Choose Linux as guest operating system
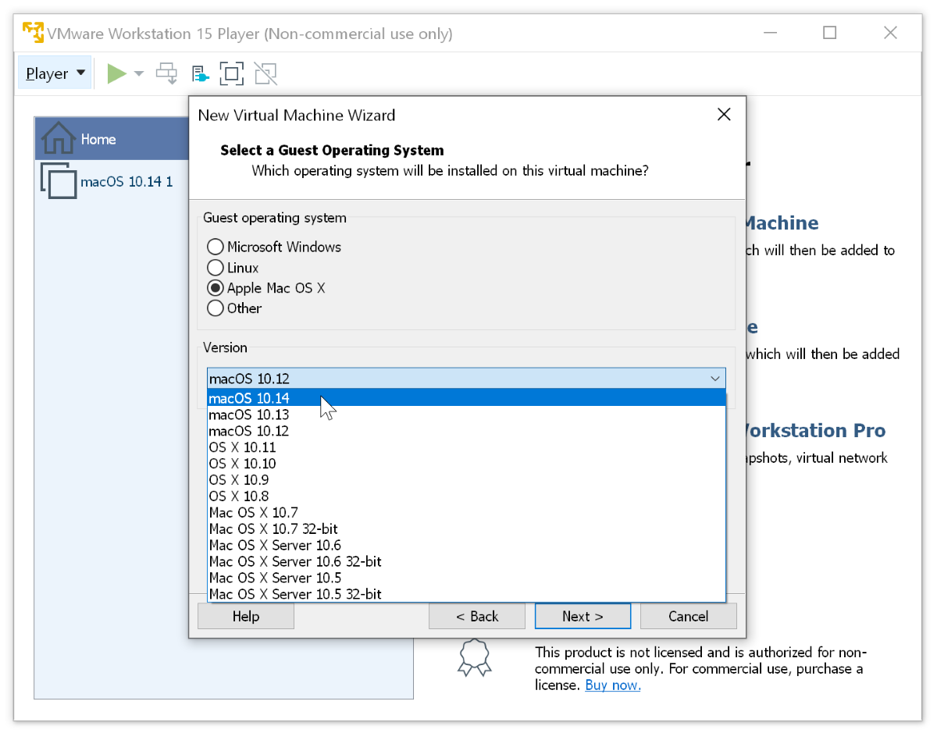 tap(216, 268)
